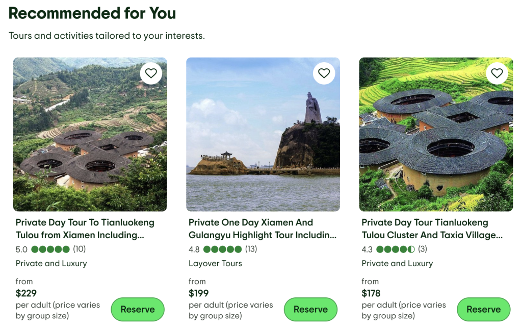Favorite the Xiamen and Gulangyu tour

pos(324,73)
